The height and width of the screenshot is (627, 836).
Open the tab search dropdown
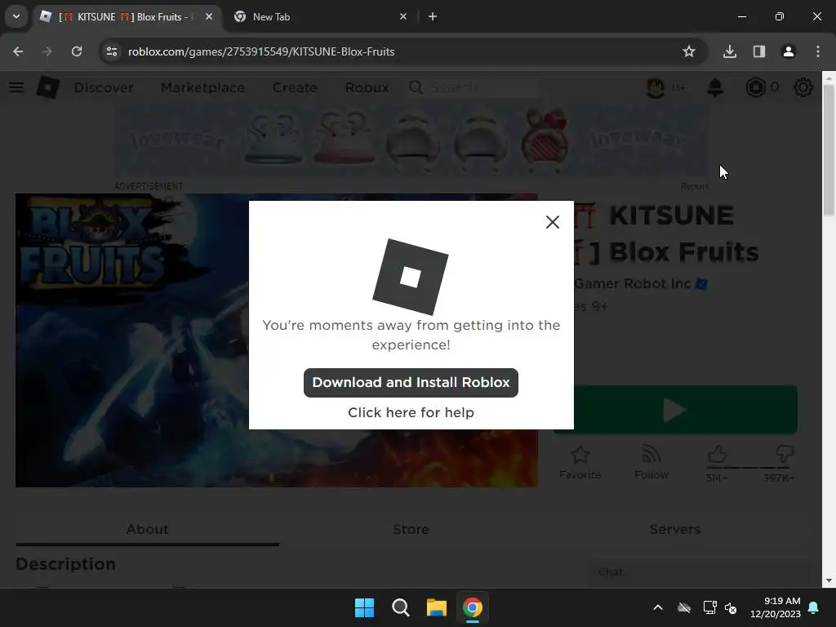[16, 16]
